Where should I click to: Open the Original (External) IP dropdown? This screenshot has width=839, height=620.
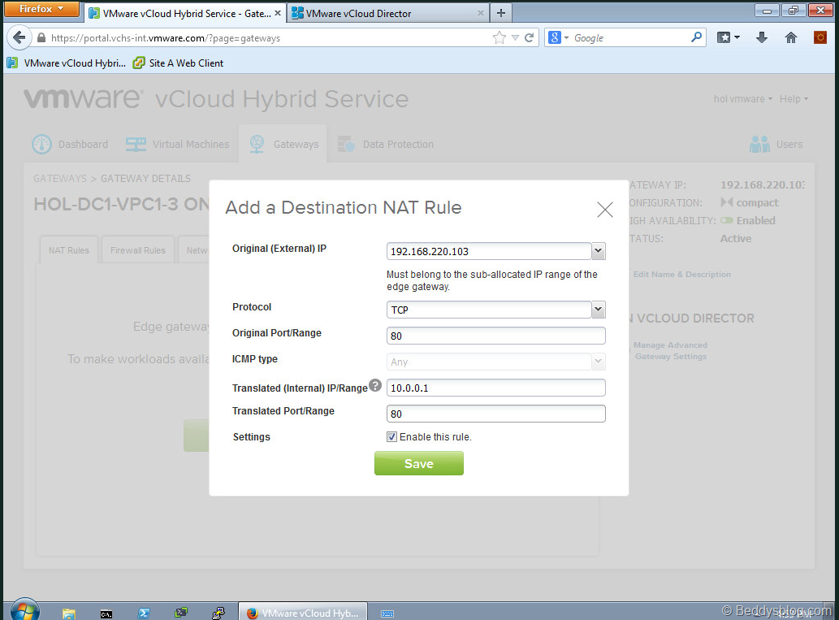(x=599, y=251)
